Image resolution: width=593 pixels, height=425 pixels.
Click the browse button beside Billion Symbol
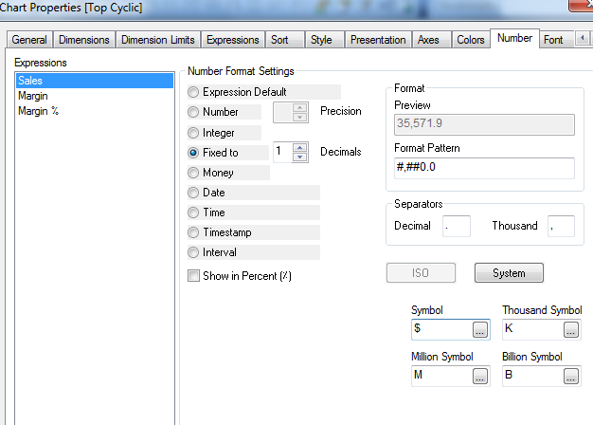point(571,376)
